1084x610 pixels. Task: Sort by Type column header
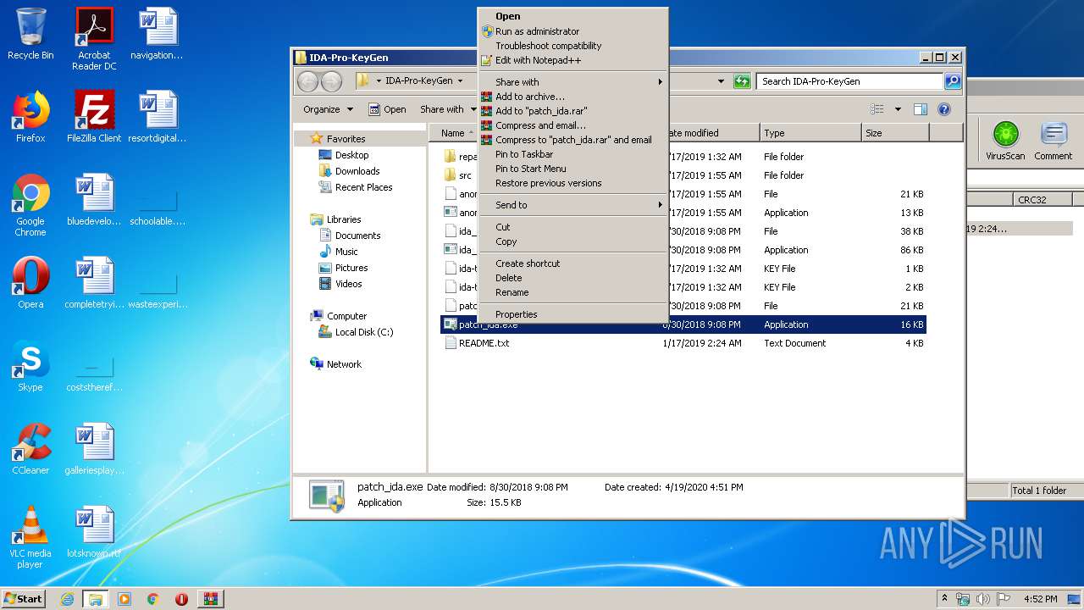pyautogui.click(x=810, y=133)
